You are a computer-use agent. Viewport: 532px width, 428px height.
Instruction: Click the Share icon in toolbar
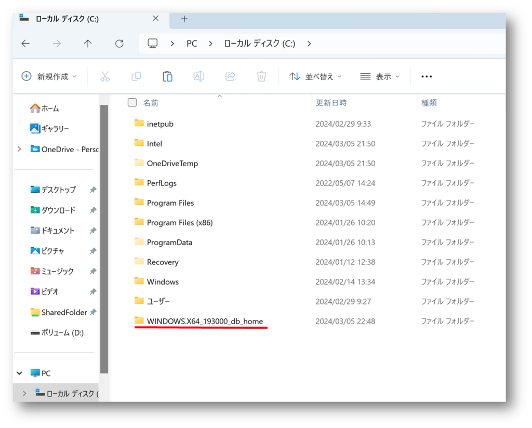[230, 76]
